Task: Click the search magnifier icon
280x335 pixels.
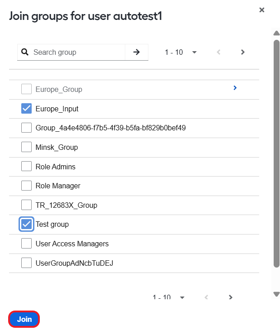Action: tap(25, 52)
